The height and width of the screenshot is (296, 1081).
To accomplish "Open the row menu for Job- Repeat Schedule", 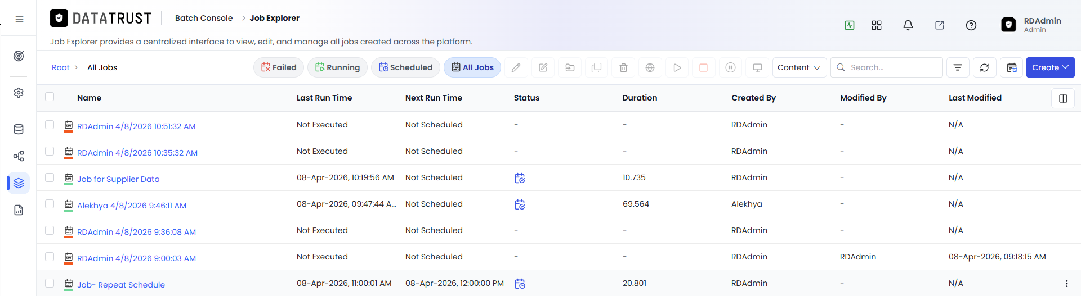I will [x=1066, y=284].
